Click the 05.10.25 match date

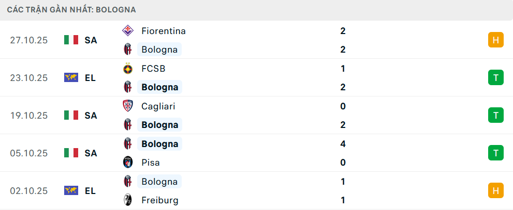click(29, 153)
